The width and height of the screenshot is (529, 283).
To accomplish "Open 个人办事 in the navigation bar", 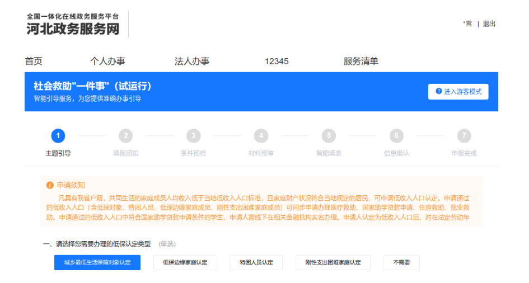I will click(x=107, y=61).
